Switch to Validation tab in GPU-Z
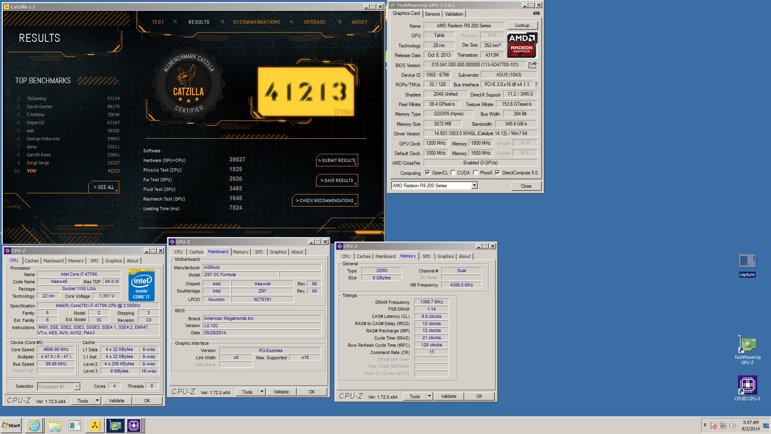 (x=454, y=14)
